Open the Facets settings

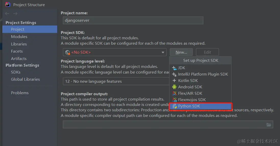(17, 51)
